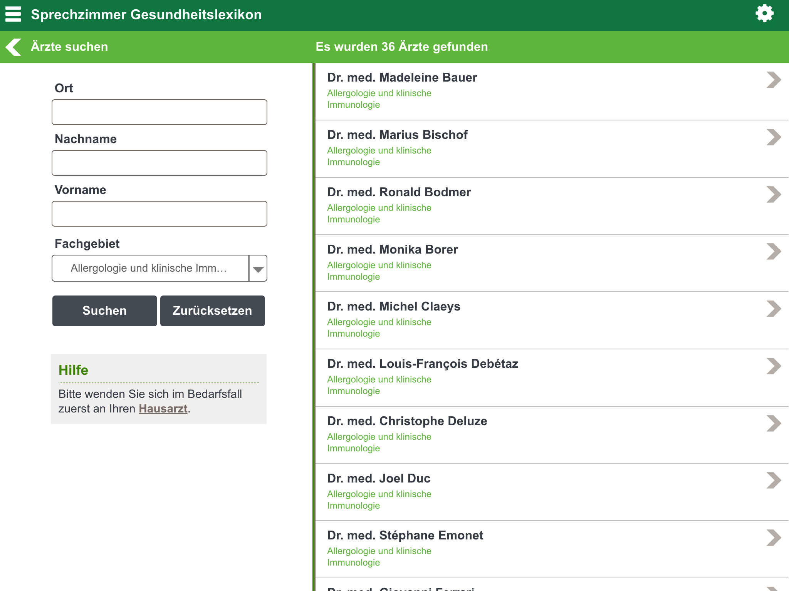Click the chevron next to Ronald Bodmer
This screenshot has width=789, height=591.
773,195
